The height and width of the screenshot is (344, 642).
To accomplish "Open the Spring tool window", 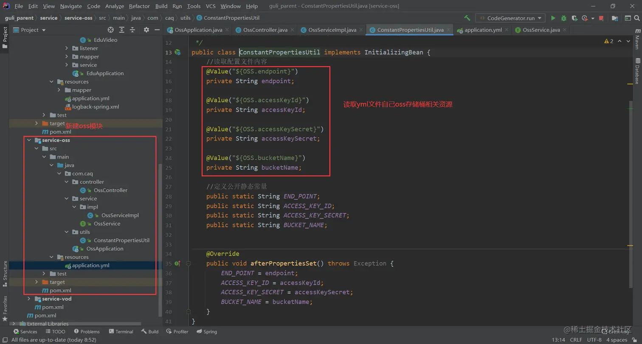I will (x=206, y=332).
